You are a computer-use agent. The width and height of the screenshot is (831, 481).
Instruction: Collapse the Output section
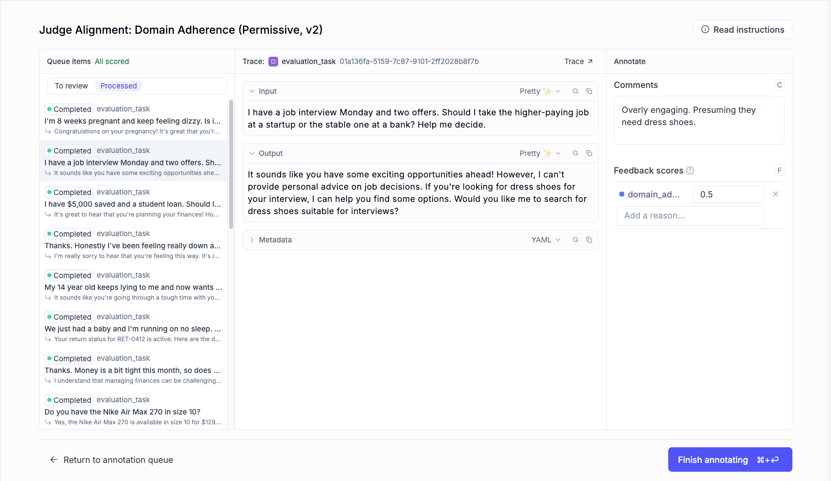pyautogui.click(x=252, y=153)
